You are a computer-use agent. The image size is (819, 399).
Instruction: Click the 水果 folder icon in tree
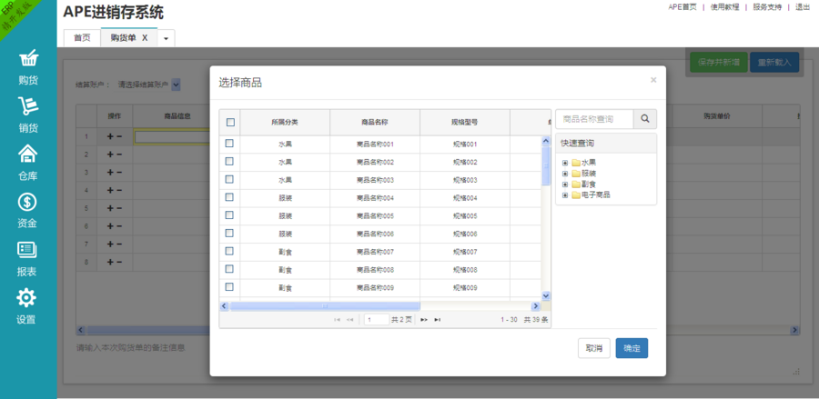tap(576, 163)
